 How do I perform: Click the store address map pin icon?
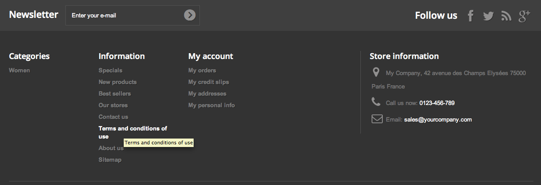pyautogui.click(x=376, y=72)
